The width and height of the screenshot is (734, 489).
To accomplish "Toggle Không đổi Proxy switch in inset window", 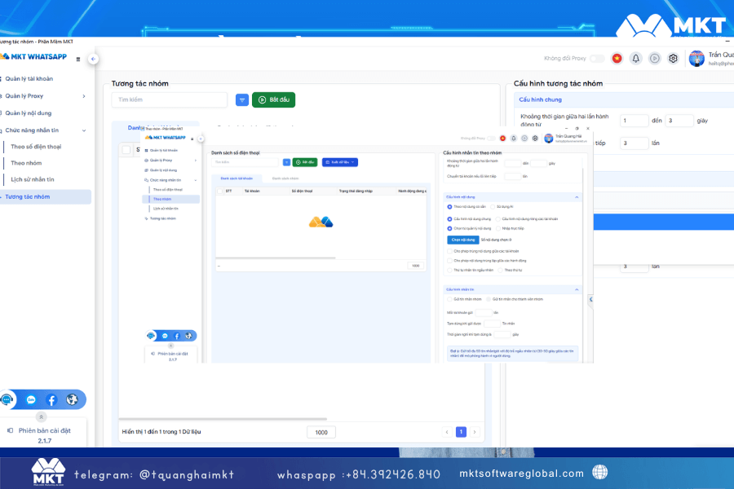I will tap(491, 139).
